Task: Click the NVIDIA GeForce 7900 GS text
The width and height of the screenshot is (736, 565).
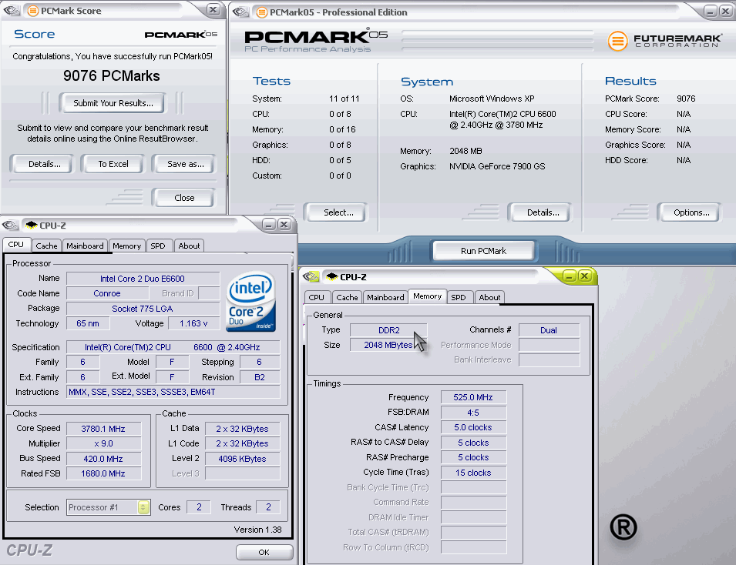Action: click(497, 166)
